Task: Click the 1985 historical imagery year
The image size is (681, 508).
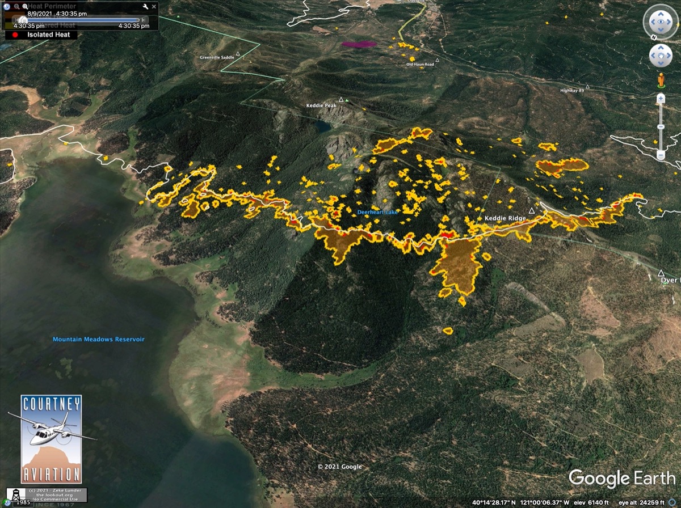Action: click(24, 502)
